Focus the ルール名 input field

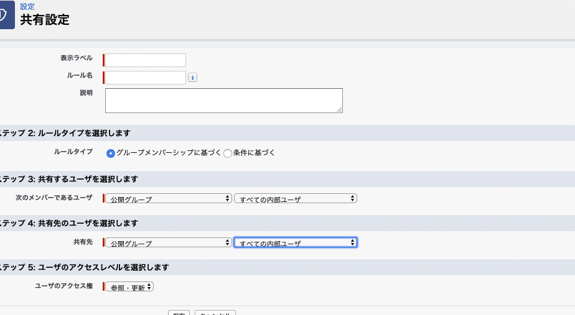(x=146, y=78)
